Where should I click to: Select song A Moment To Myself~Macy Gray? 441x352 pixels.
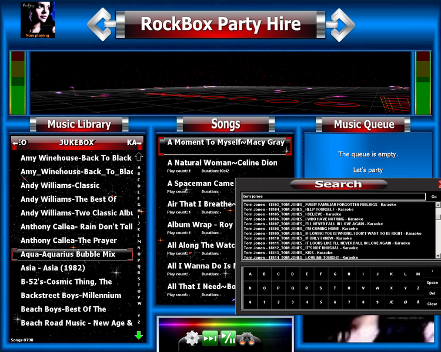pos(225,145)
